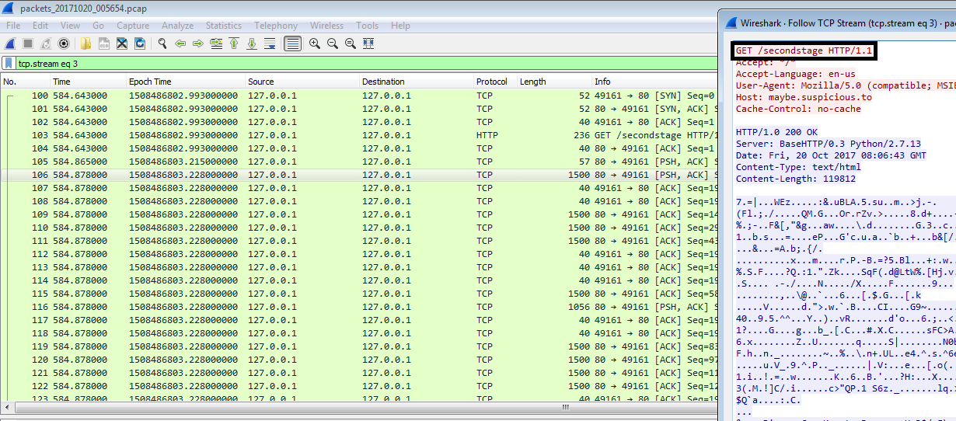This screenshot has height=421, width=956.
Task: Zoom out main window text icon
Action: (x=333, y=43)
